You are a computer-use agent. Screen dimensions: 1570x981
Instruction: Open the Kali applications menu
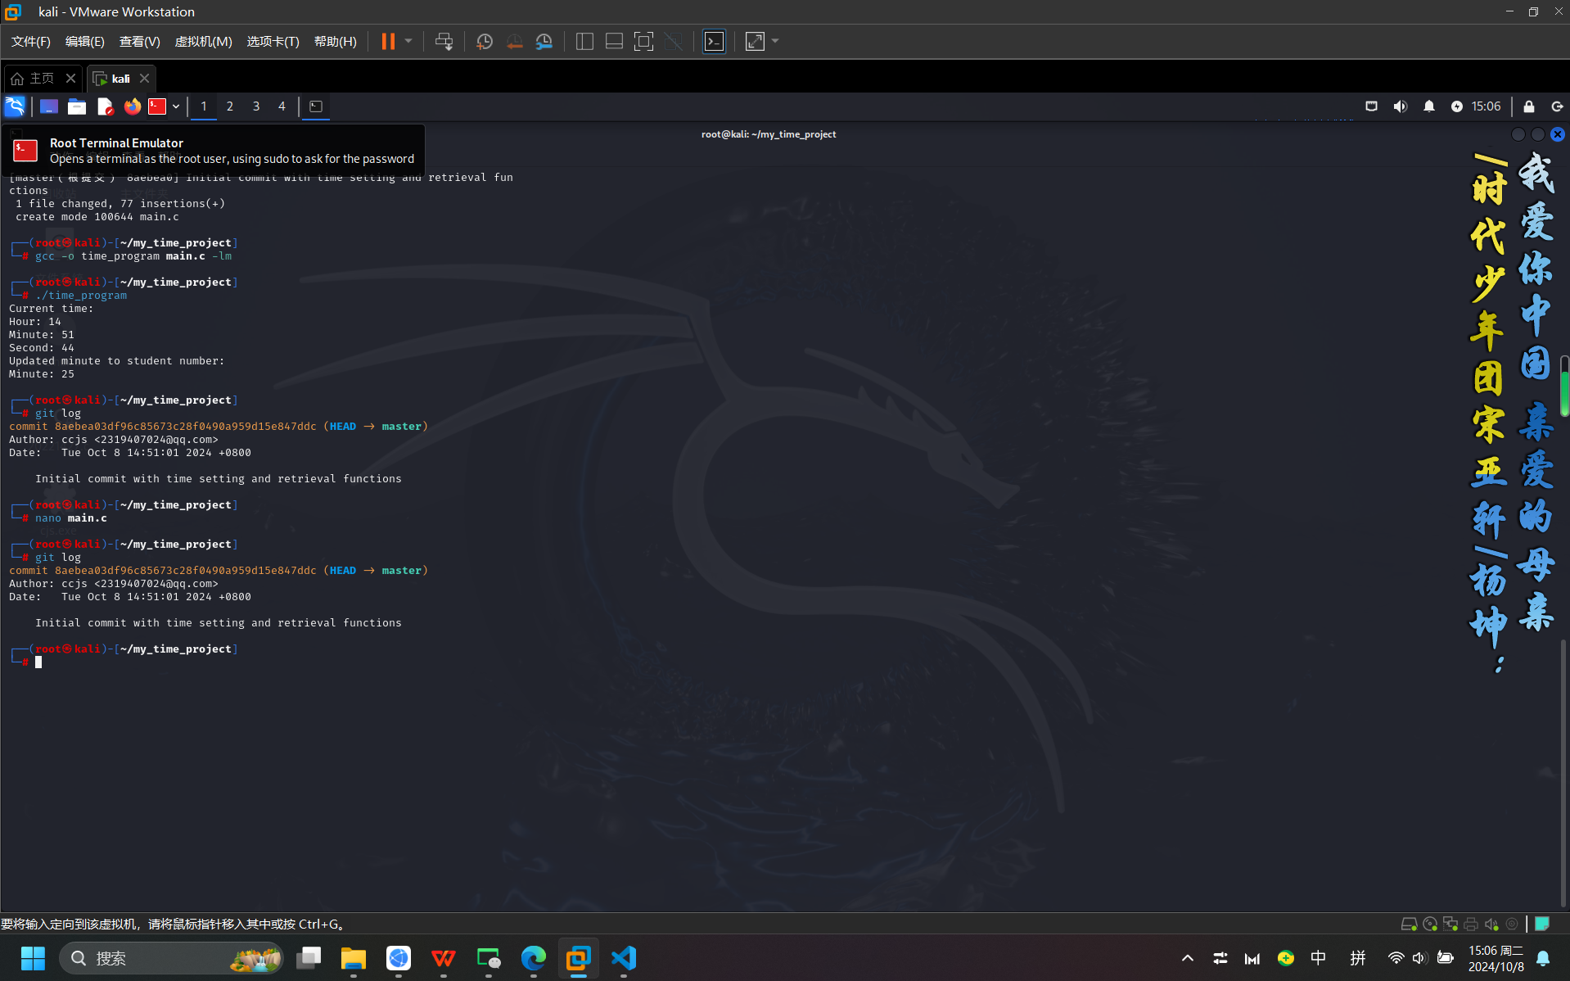pos(16,106)
